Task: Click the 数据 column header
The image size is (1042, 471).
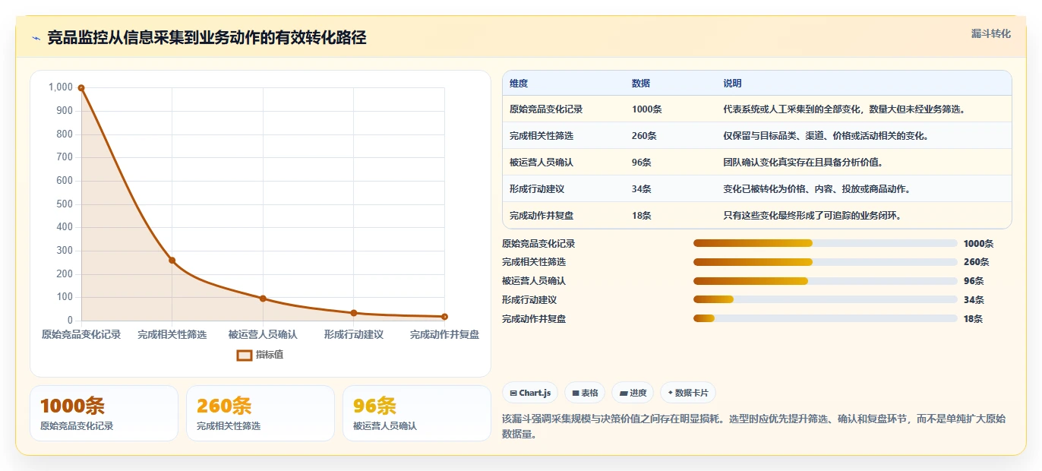Action: (641, 84)
